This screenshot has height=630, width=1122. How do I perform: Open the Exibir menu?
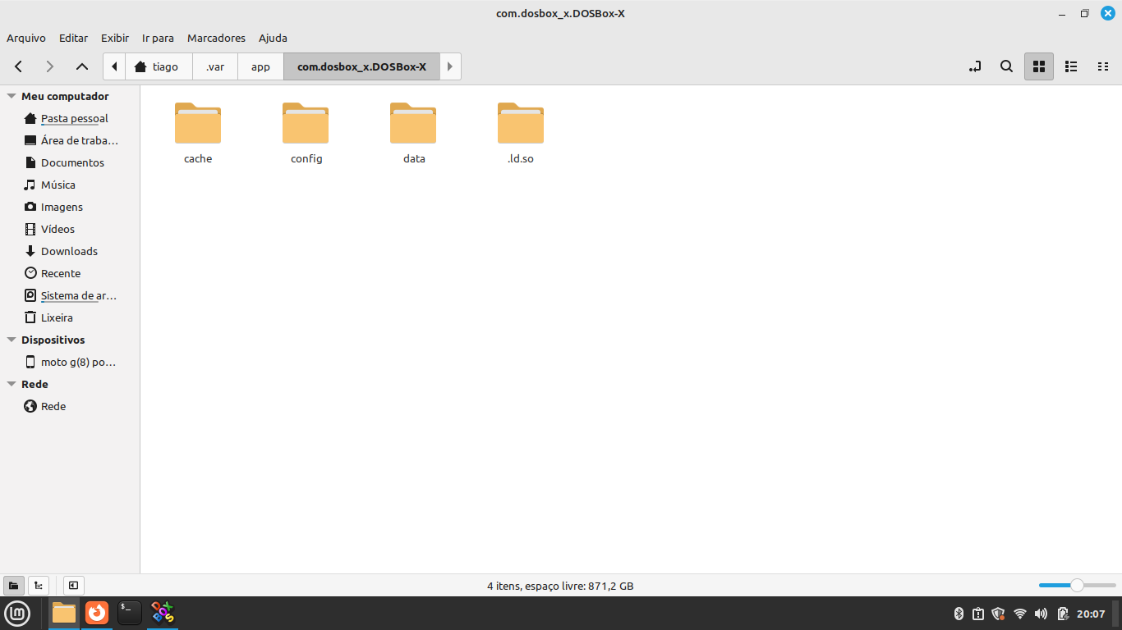coord(115,38)
